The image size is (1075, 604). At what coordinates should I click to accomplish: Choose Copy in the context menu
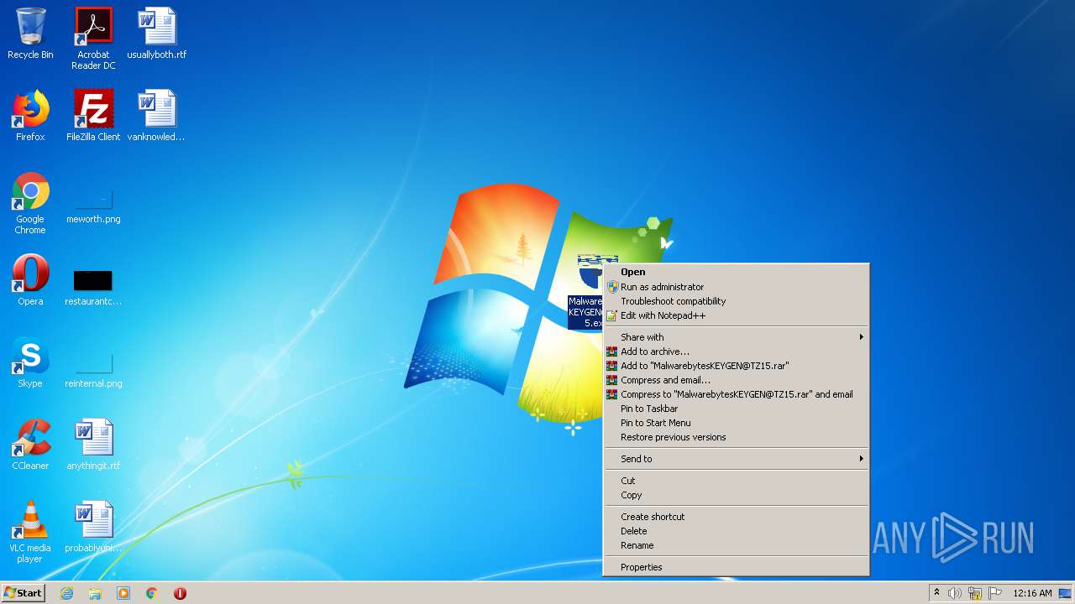pyautogui.click(x=737, y=495)
